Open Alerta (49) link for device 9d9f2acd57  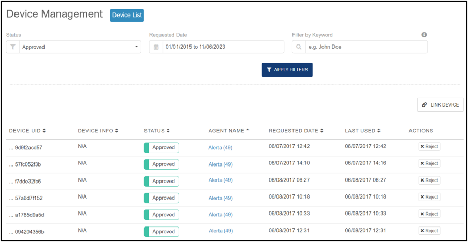[221, 147]
